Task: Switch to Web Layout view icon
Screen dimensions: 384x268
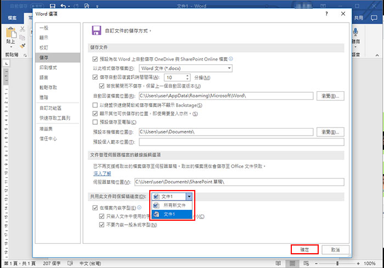Action: [306, 264]
